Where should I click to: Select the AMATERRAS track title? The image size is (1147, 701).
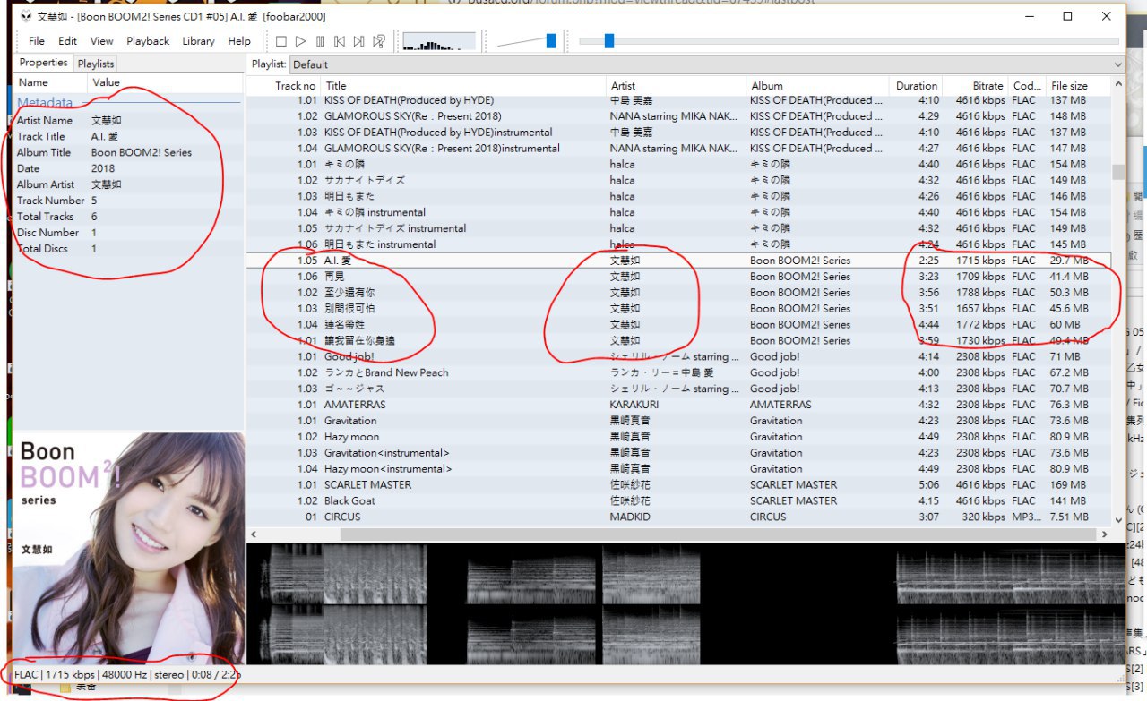[355, 405]
